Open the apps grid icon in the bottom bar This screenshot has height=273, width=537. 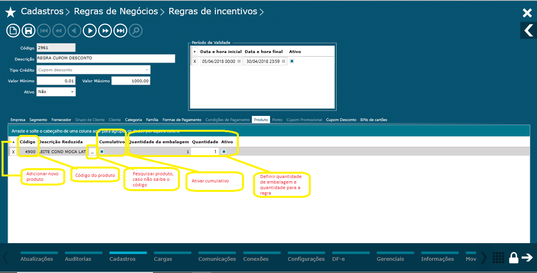pos(498,258)
